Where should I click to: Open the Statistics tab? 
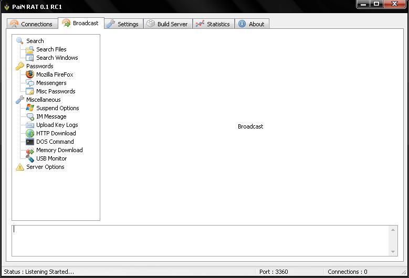click(x=213, y=24)
